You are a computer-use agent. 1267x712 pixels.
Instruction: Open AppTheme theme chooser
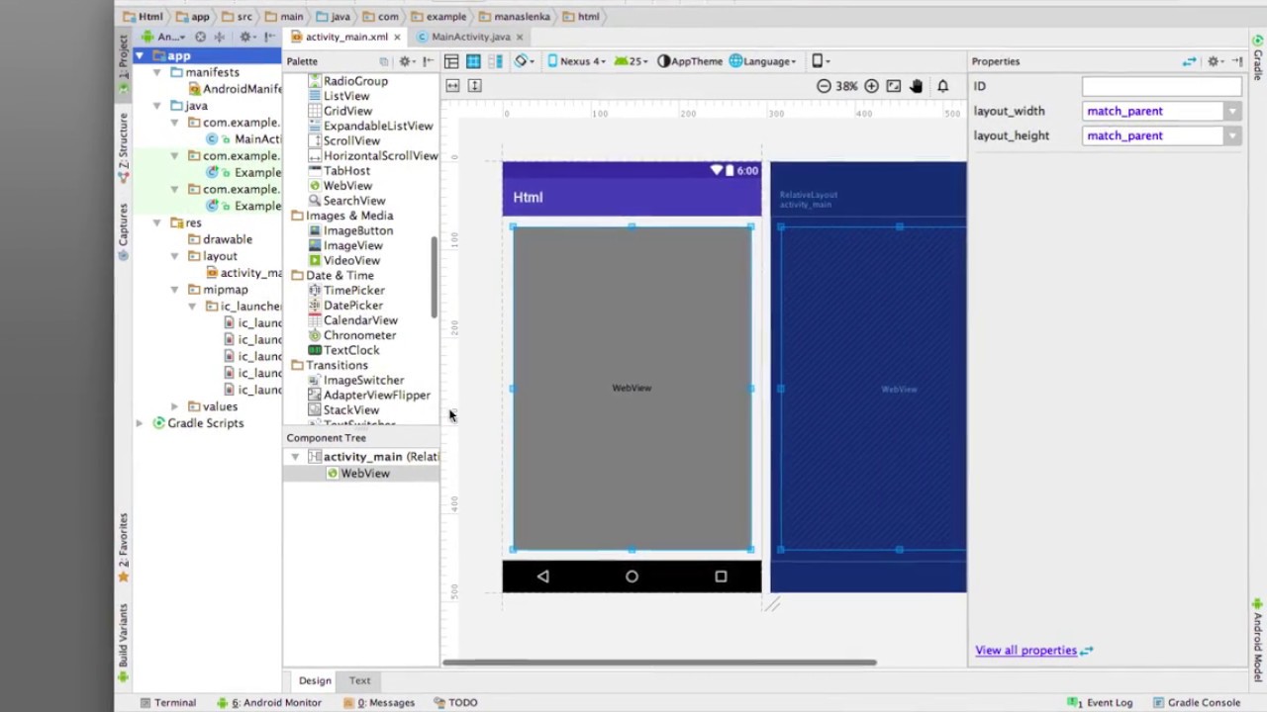pyautogui.click(x=690, y=61)
